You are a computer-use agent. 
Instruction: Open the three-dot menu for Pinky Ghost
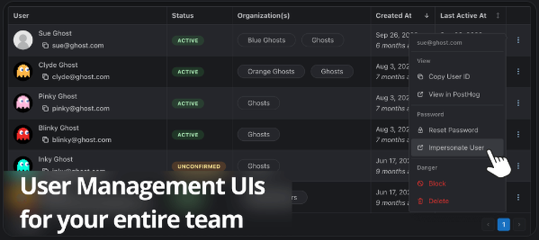pos(518,103)
